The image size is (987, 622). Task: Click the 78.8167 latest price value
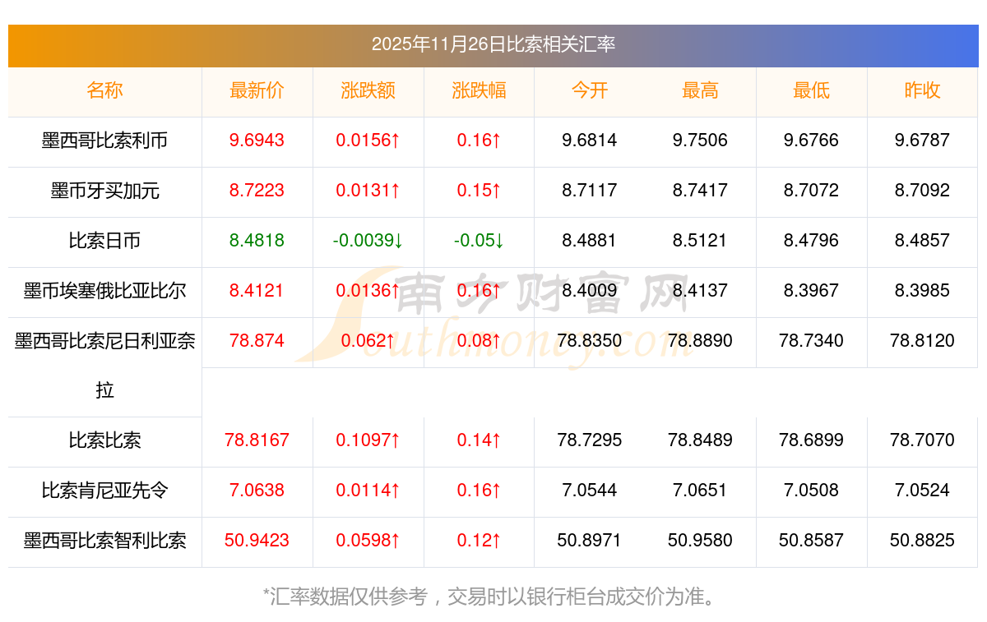[257, 440]
